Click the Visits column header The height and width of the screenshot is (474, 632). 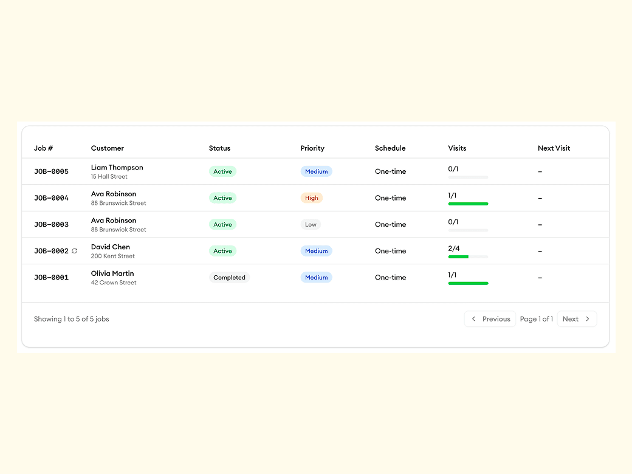pyautogui.click(x=457, y=148)
